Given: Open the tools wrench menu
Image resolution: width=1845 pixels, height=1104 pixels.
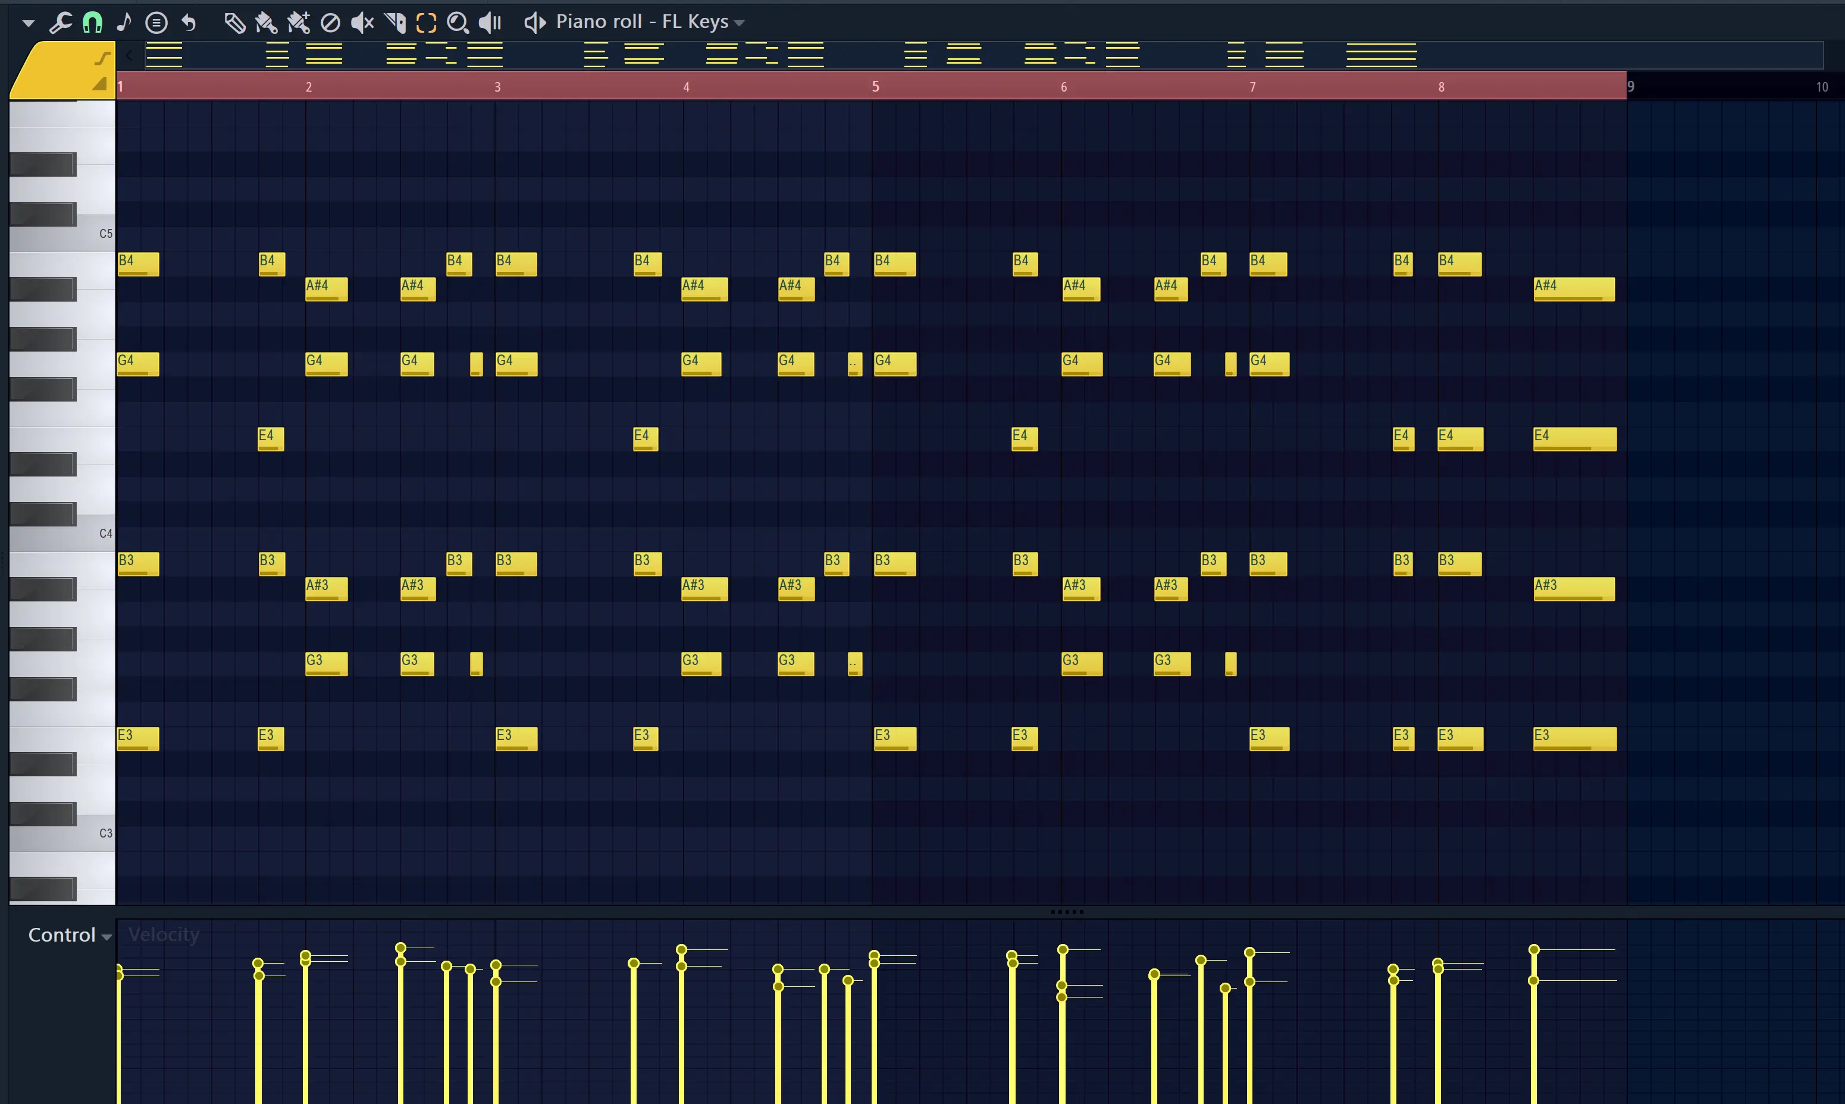Looking at the screenshot, I should pos(59,23).
